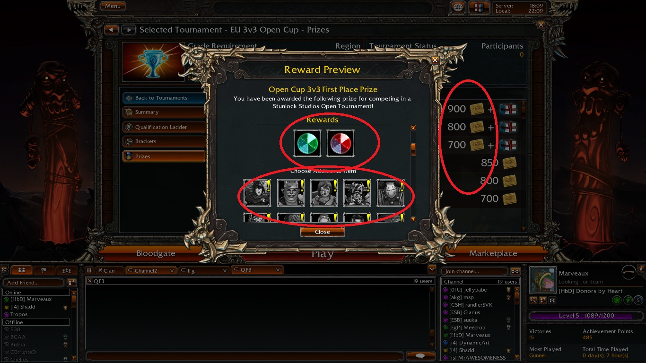Collapse the Offline friends group
Image resolution: width=646 pixels, height=363 pixels.
click(36, 322)
